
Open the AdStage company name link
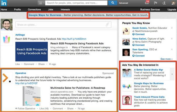[x=20, y=35]
